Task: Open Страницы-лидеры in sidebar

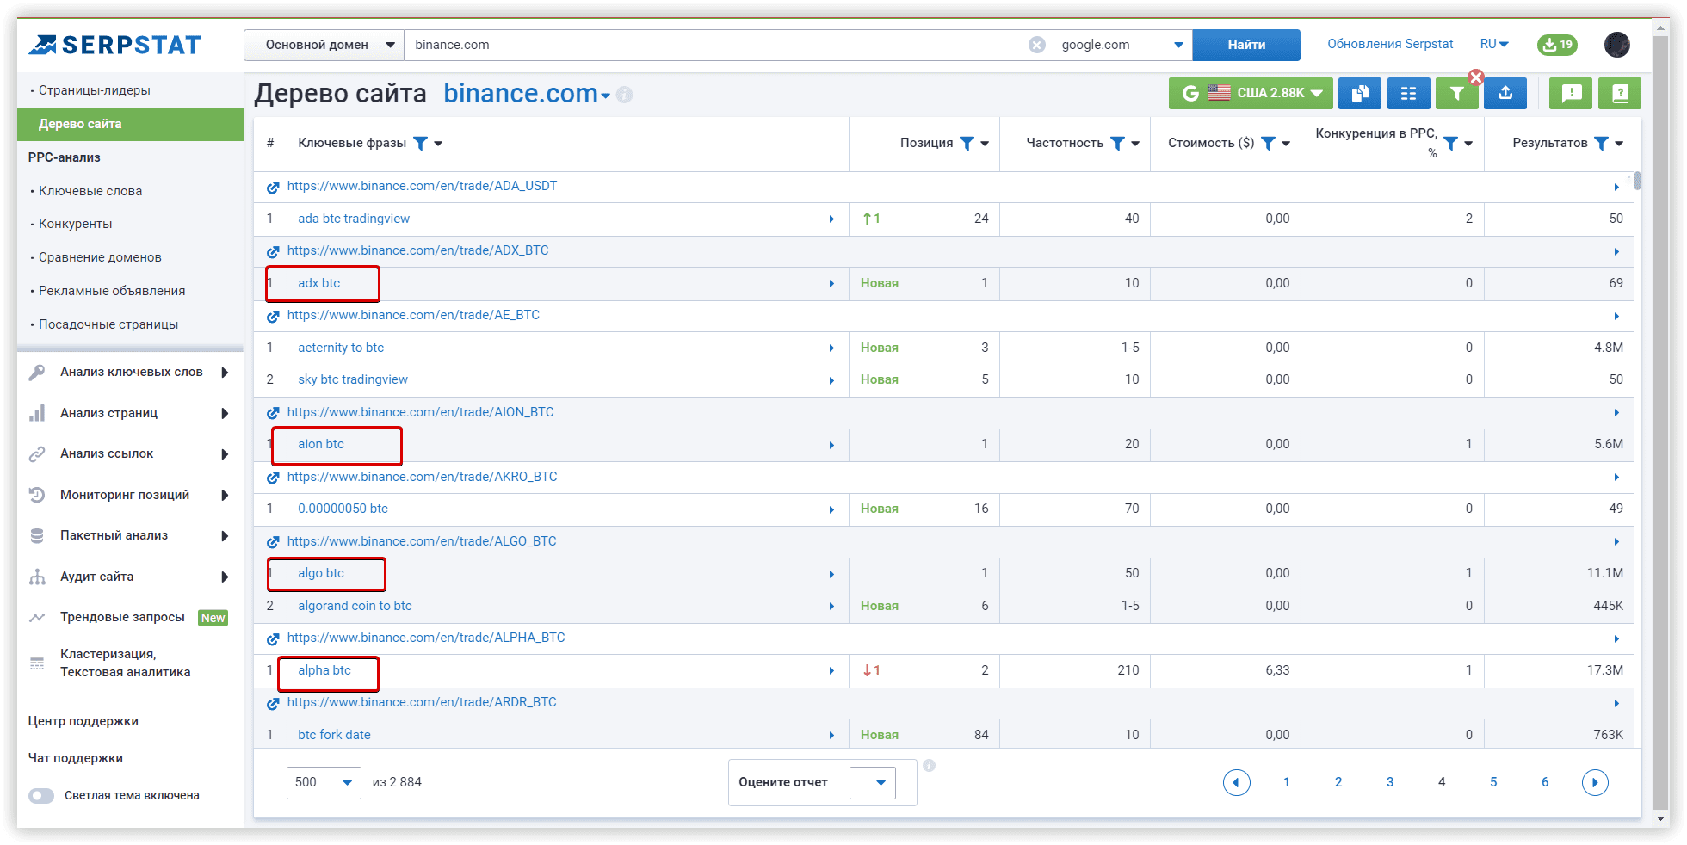Action: click(x=94, y=90)
